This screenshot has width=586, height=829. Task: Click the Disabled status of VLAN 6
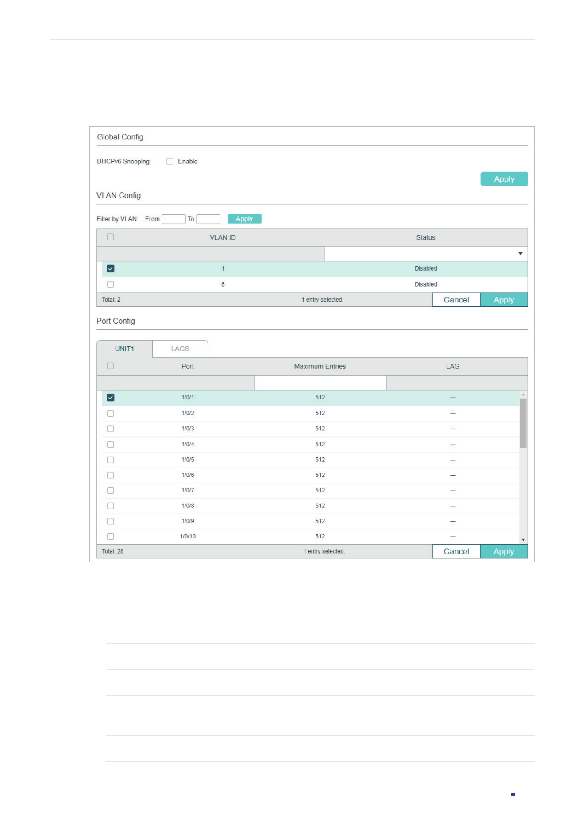click(x=426, y=284)
